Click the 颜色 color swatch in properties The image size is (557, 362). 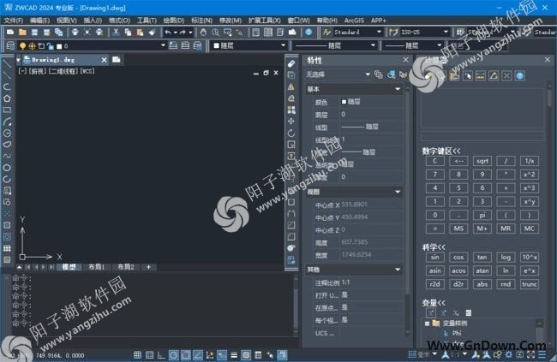[x=344, y=102]
